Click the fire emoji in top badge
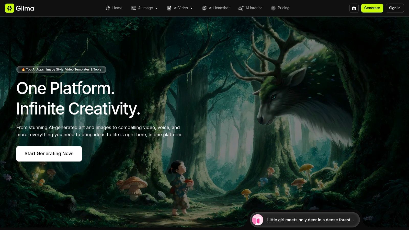This screenshot has width=409, height=230. pyautogui.click(x=23, y=70)
